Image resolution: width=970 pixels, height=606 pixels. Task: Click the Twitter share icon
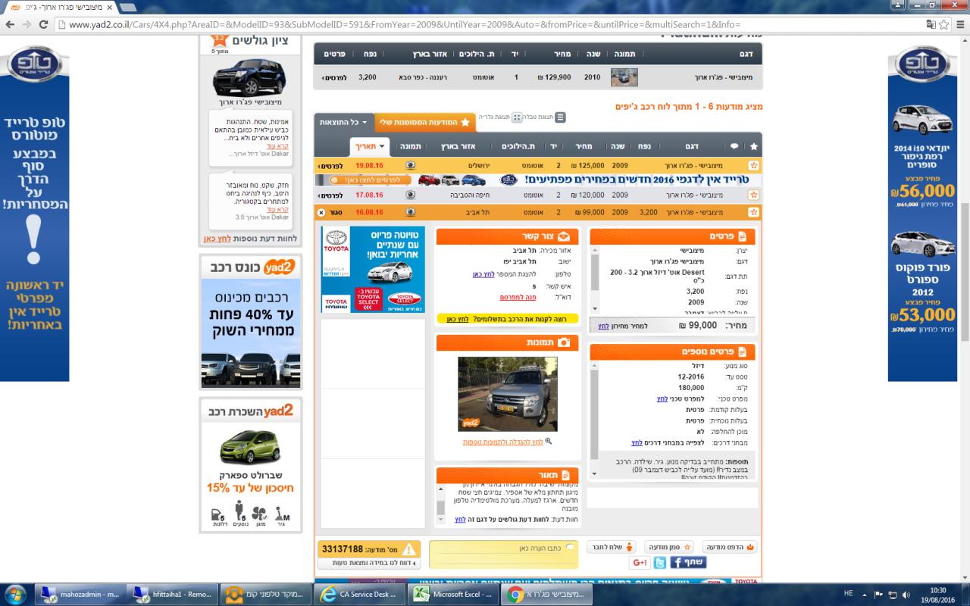(660, 562)
